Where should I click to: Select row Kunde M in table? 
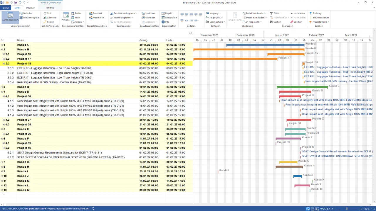pyautogui.click(x=96, y=190)
